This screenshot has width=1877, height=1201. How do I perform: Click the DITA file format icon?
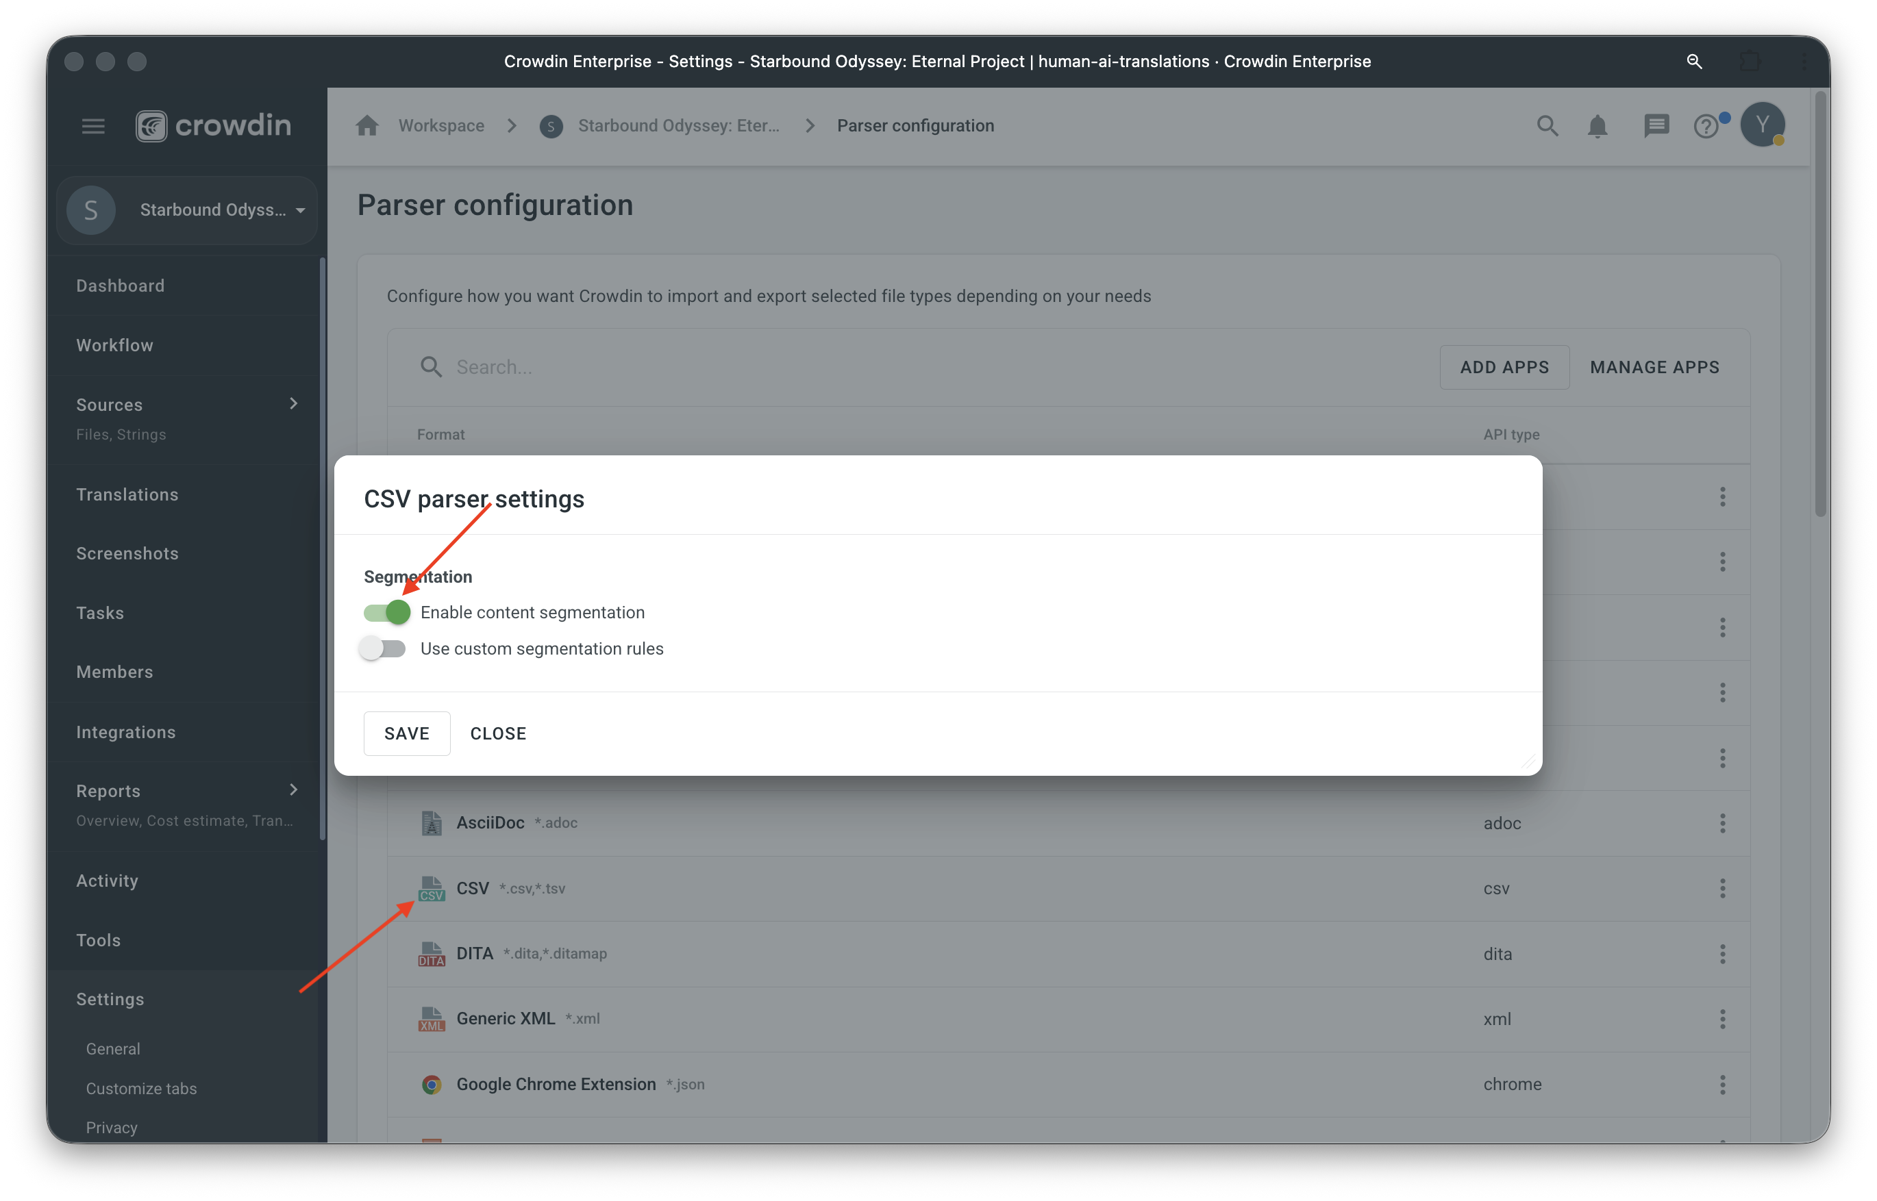pos(431,954)
